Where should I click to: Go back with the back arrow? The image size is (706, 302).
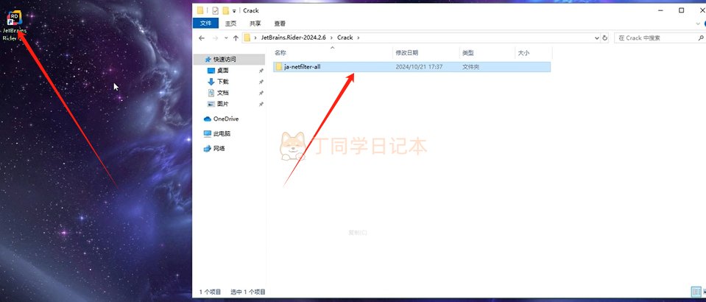(x=202, y=38)
